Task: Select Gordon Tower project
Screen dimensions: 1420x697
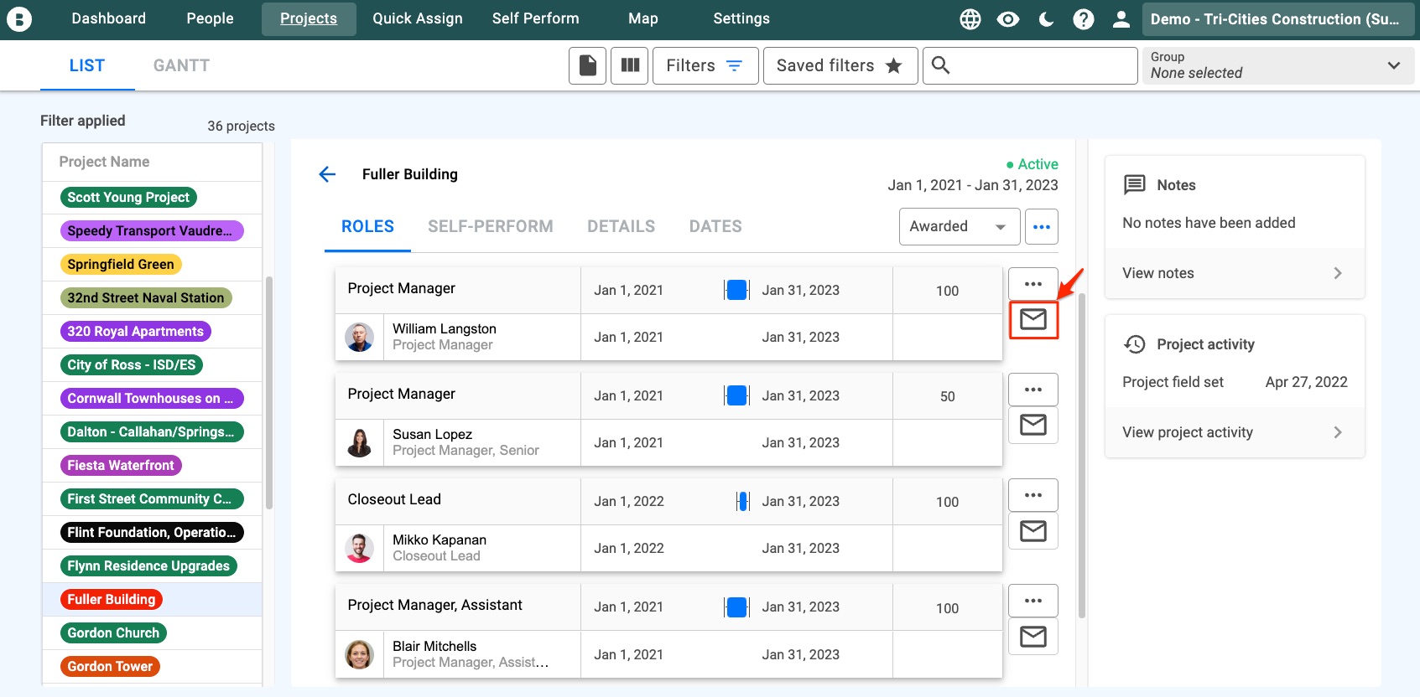Action: coord(111,666)
